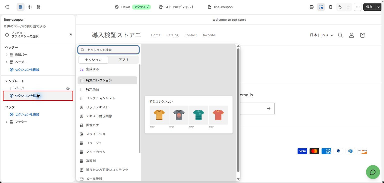Switch to mobile preview icon
This screenshot has width=384, height=183.
[330, 7]
